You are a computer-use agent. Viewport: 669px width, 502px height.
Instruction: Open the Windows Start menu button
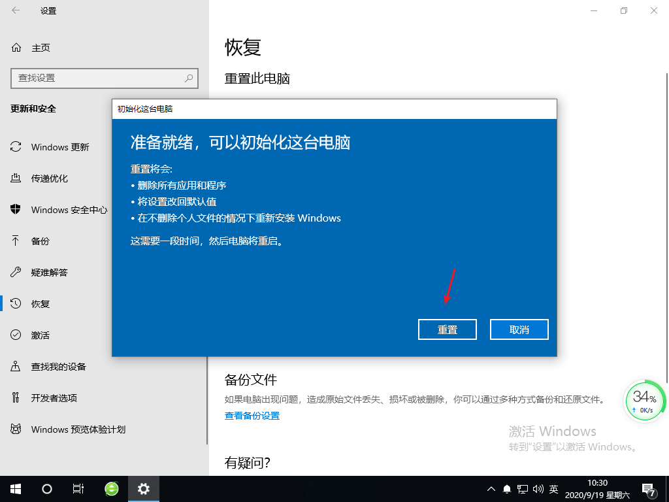[x=15, y=488]
